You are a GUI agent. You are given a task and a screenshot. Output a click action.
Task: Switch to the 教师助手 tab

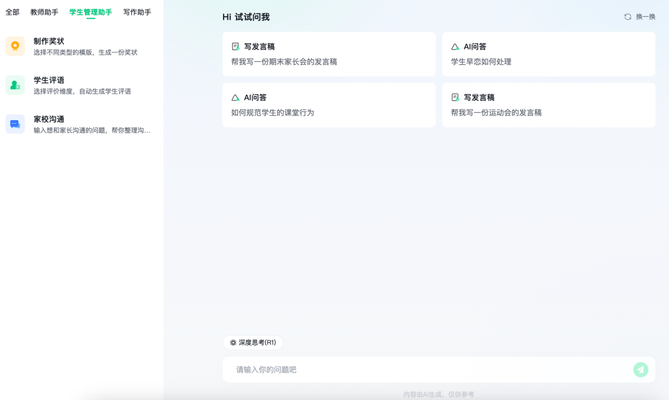coord(45,12)
